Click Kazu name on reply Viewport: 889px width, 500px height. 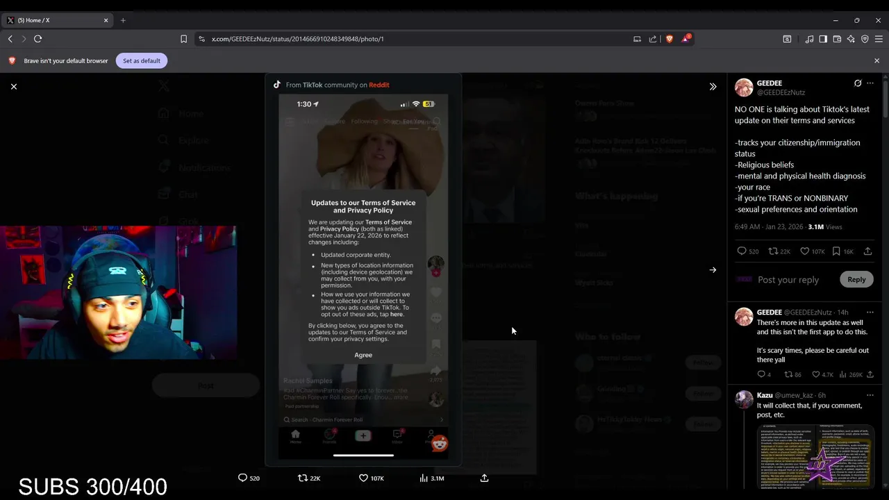coord(765,395)
